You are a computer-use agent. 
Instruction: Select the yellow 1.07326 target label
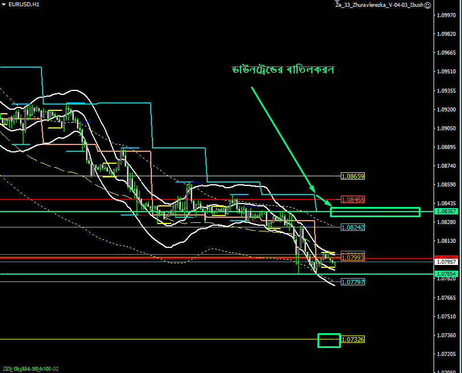click(x=352, y=339)
